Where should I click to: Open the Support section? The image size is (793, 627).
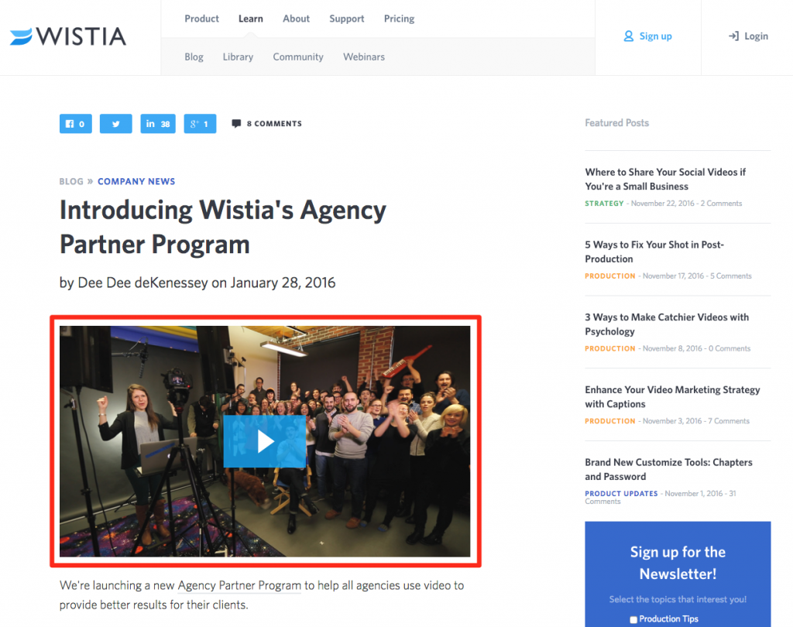click(x=347, y=19)
